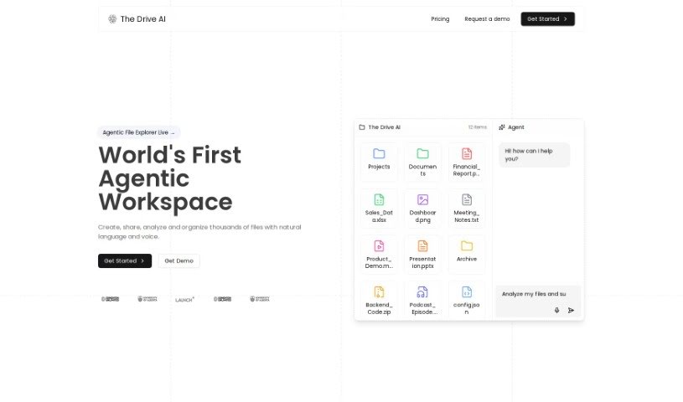Open the Pricing page in navbar
The width and height of the screenshot is (683, 402).
click(440, 18)
